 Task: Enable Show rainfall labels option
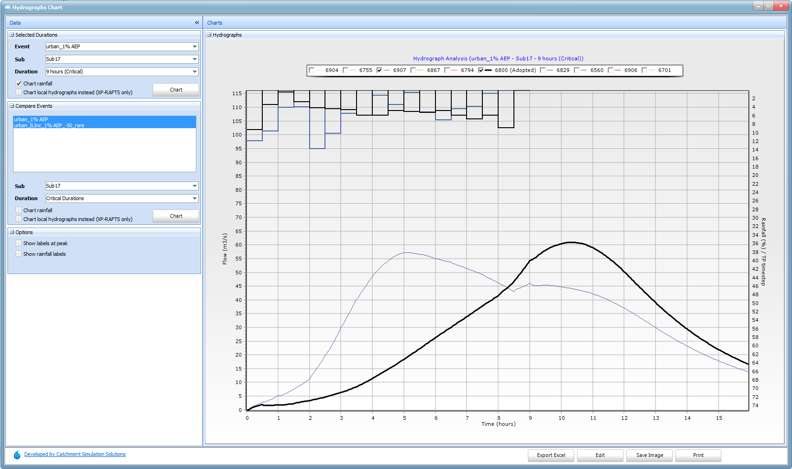(x=19, y=254)
